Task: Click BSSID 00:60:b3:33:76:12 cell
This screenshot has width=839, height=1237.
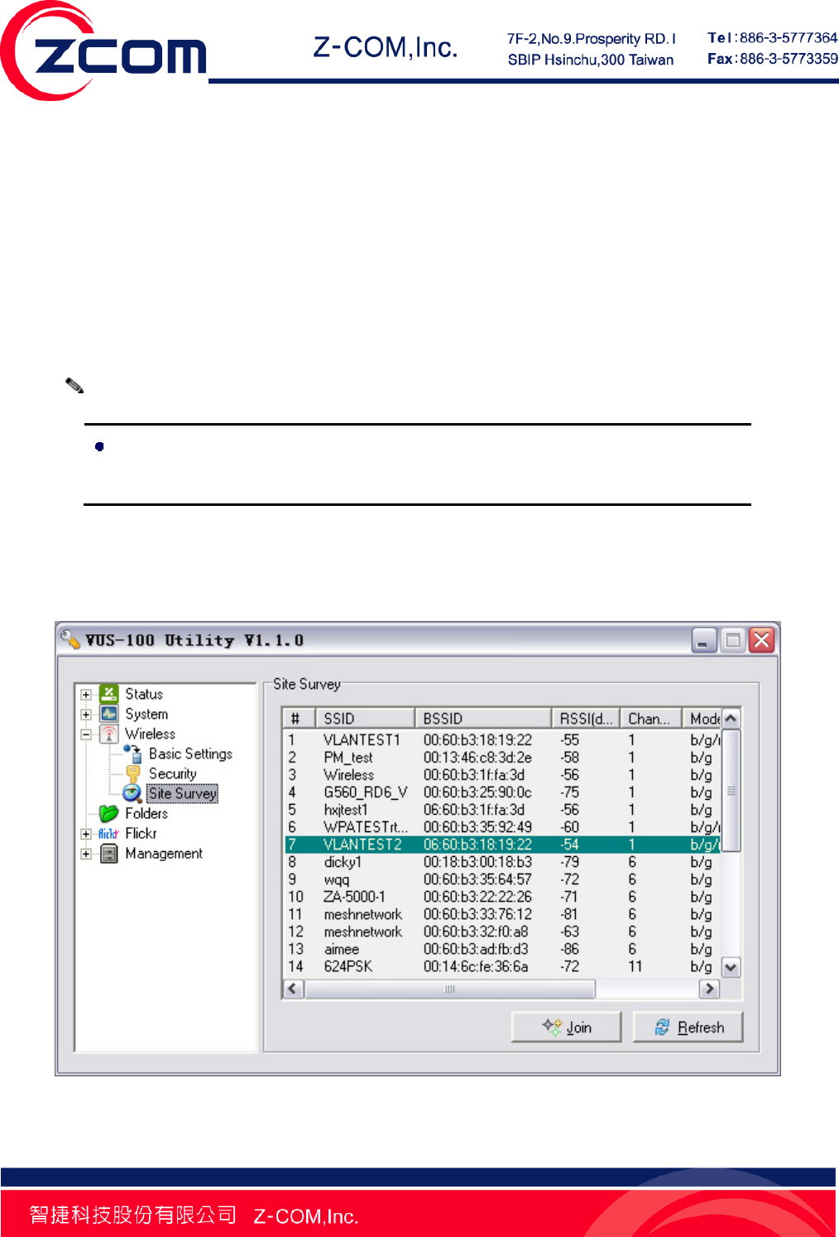Action: pos(477,914)
